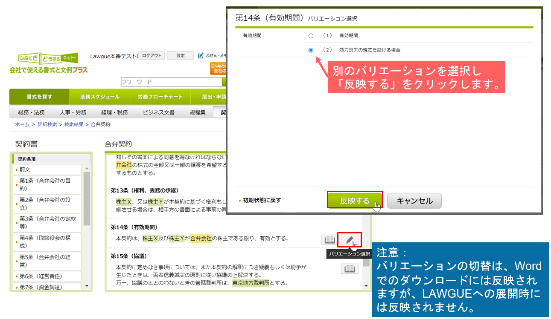Switch to 労務フローチャート tab
The image size is (551, 319).
(x=160, y=97)
